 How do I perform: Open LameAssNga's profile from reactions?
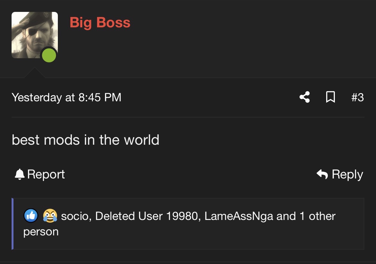click(x=239, y=216)
